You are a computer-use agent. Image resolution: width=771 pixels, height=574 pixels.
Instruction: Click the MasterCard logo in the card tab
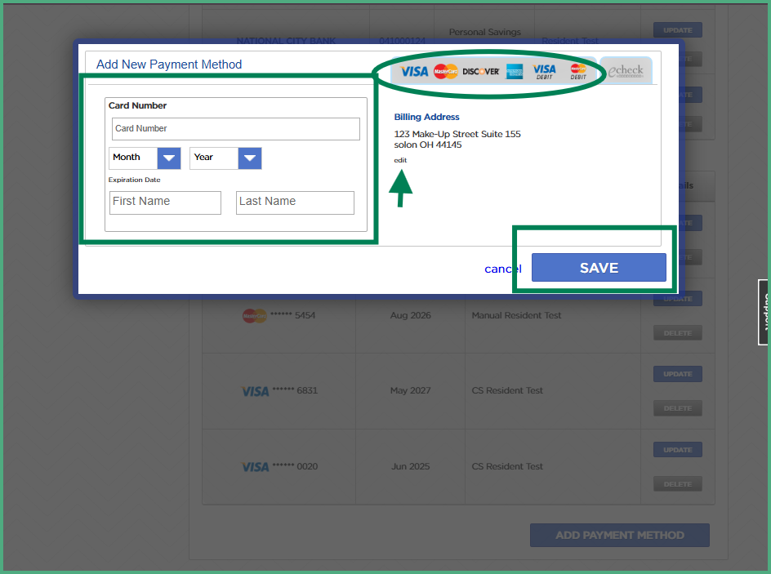[446, 72]
